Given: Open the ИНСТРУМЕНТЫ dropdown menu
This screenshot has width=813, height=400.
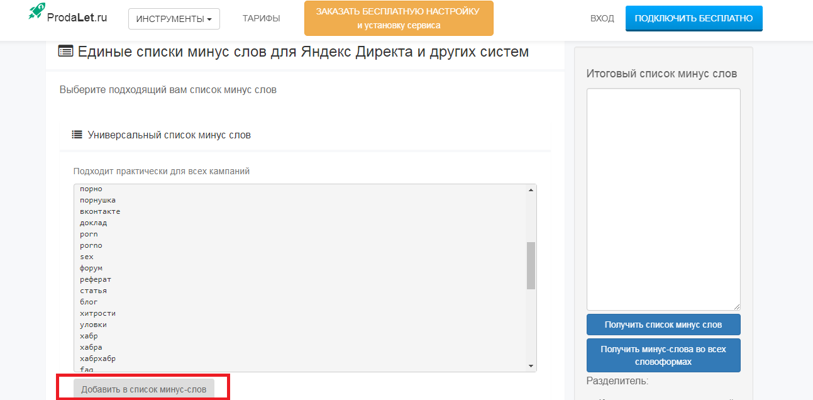Looking at the screenshot, I should (174, 18).
